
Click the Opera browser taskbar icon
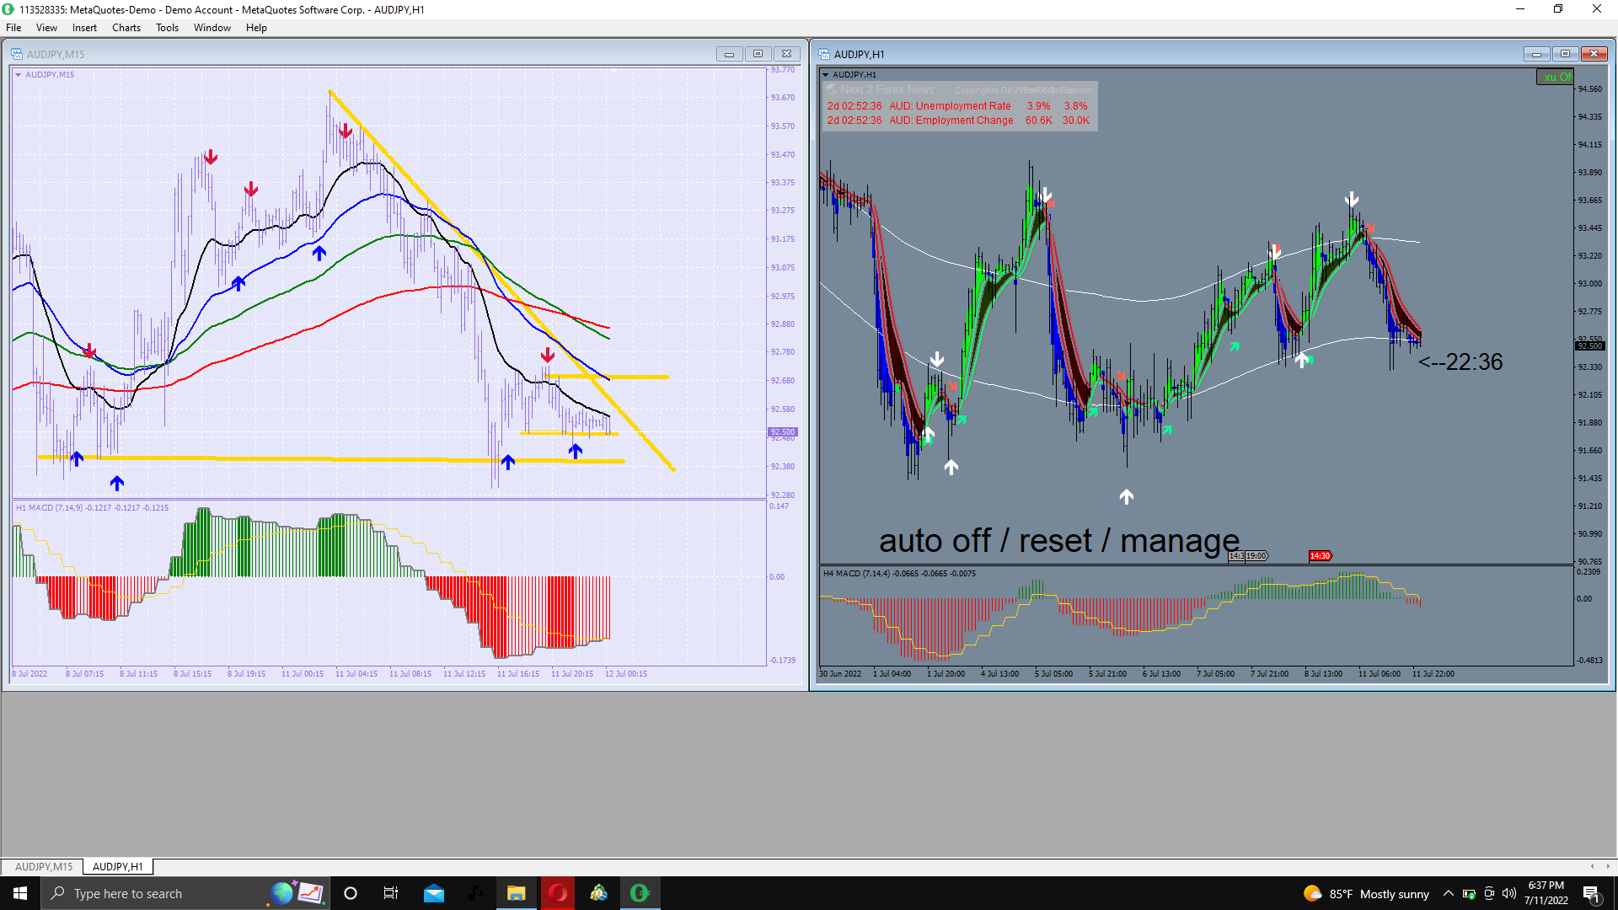[x=558, y=893]
